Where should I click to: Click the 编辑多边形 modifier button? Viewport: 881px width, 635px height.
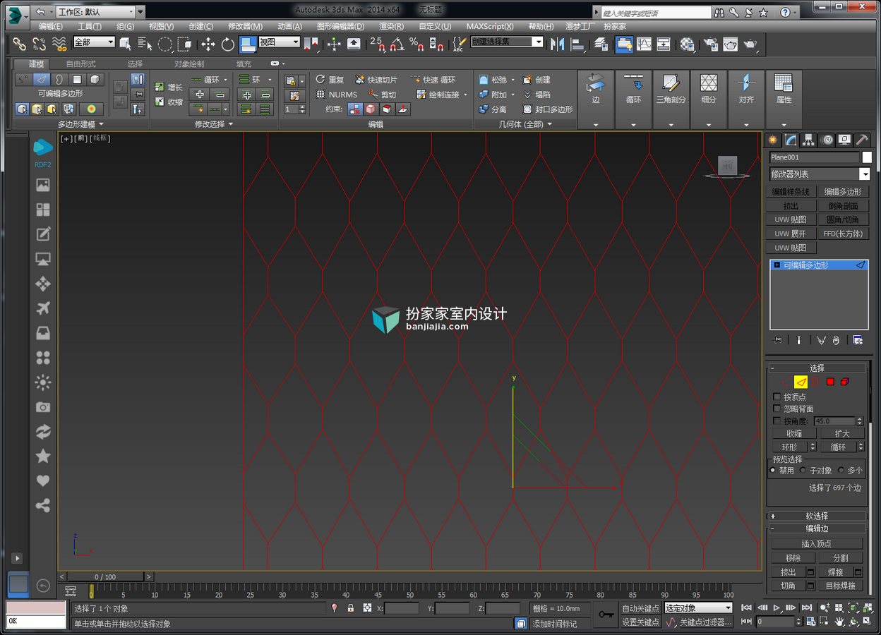tap(843, 191)
